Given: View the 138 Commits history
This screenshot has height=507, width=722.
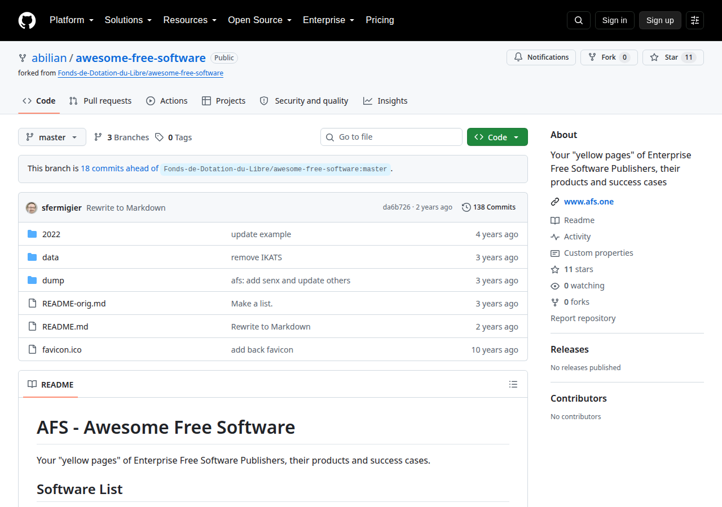Looking at the screenshot, I should tap(488, 207).
